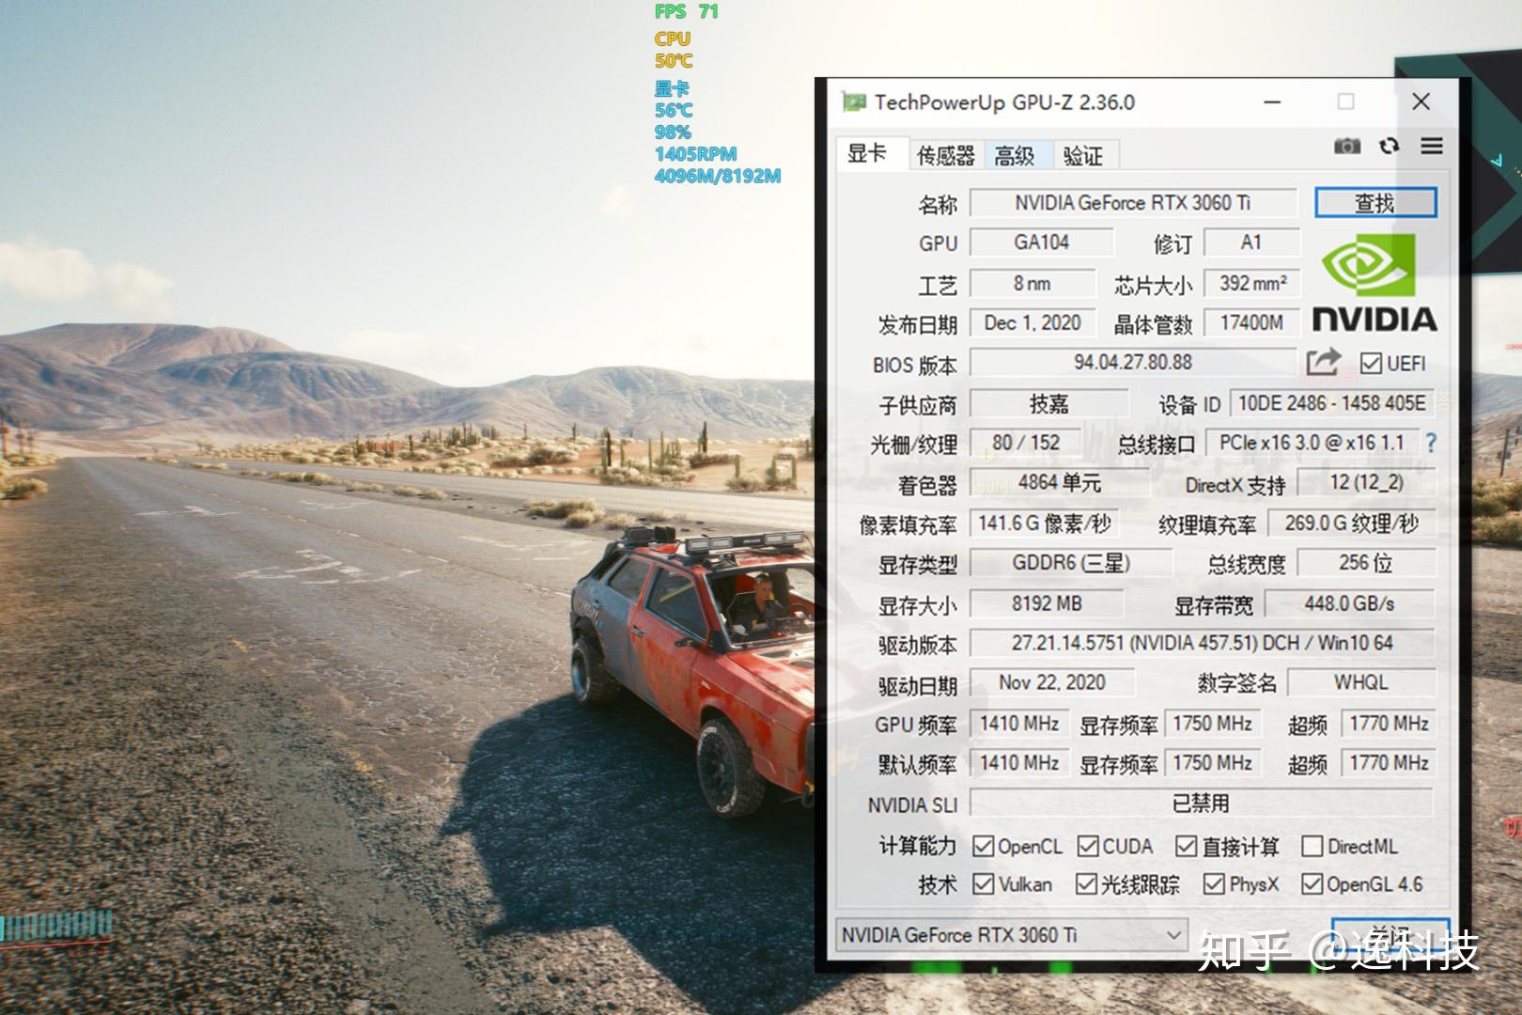The image size is (1522, 1015).
Task: Open the GPU selection dropdown at bottom
Action: 1011,935
